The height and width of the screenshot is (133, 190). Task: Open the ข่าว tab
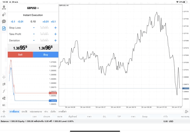pos(46,111)
